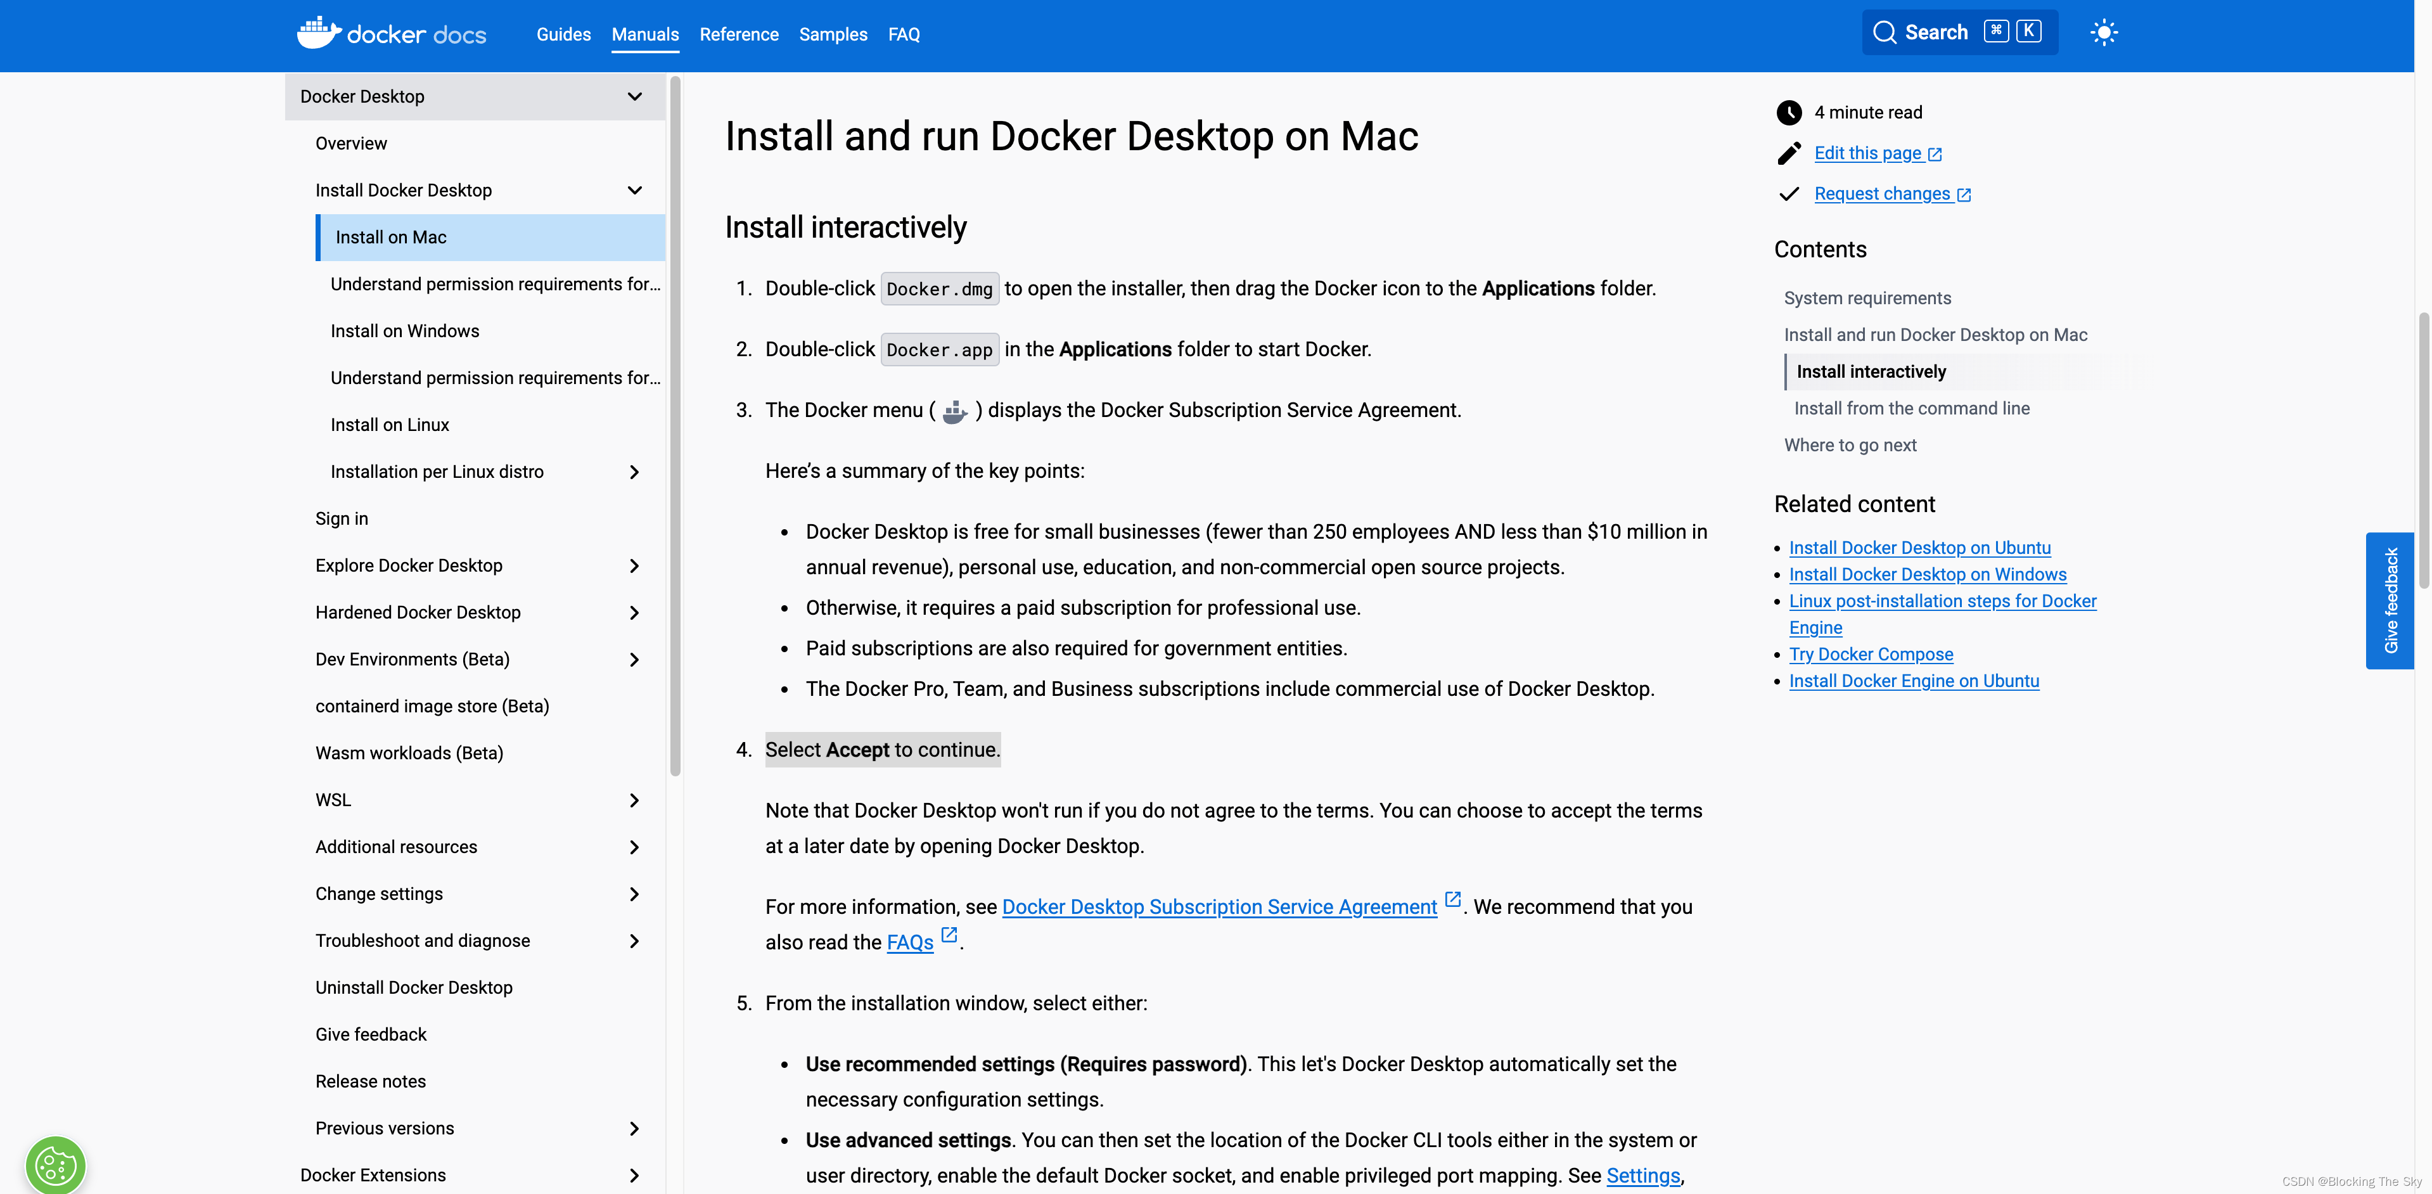Image resolution: width=2432 pixels, height=1194 pixels.
Task: Click the Docker menu whale icon in step 3
Action: pyautogui.click(x=956, y=411)
